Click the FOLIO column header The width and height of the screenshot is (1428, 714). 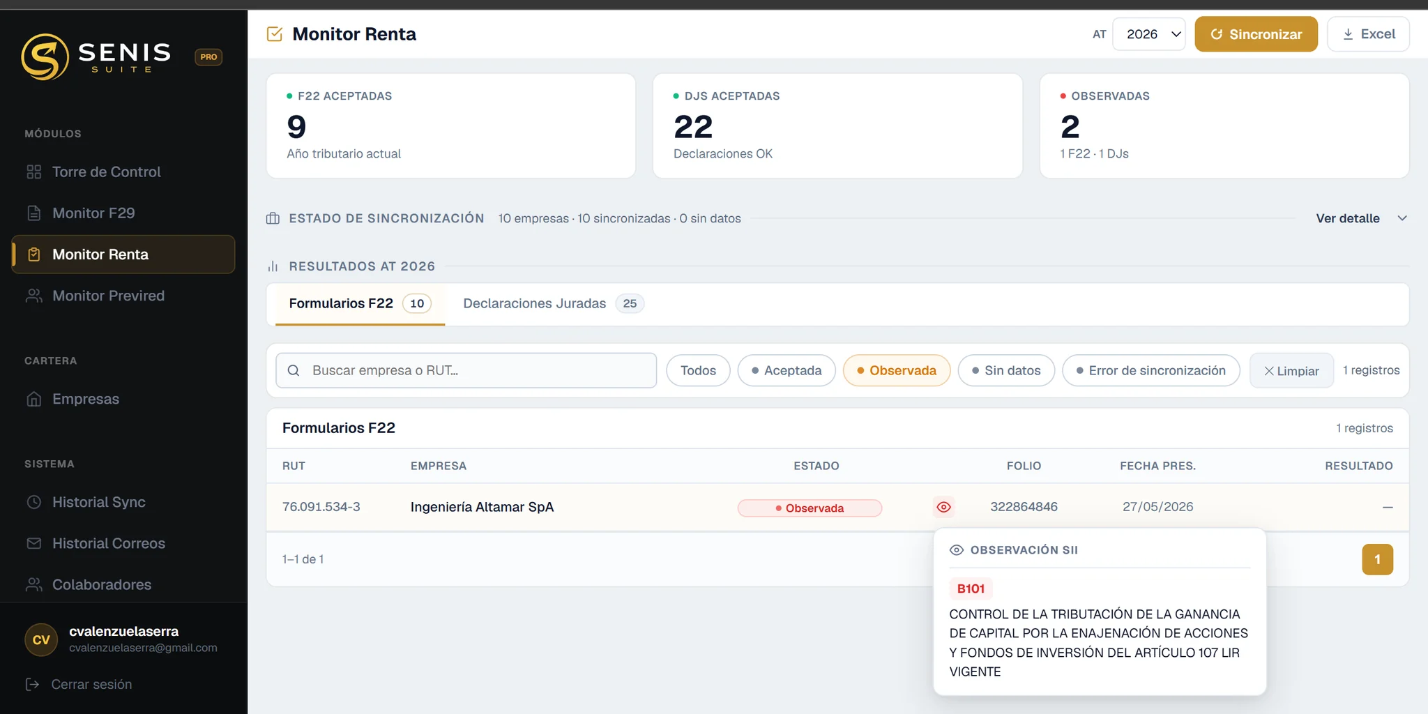(x=1024, y=466)
